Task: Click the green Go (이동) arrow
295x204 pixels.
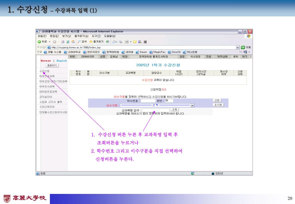Action: (243, 47)
